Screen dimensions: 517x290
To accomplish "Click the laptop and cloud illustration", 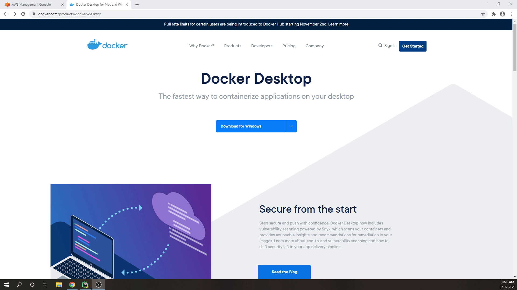I will coord(131,231).
